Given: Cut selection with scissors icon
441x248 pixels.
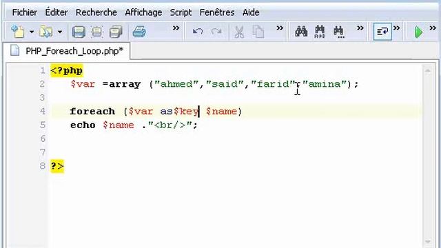Looking at the screenshot, I should coord(239,32).
